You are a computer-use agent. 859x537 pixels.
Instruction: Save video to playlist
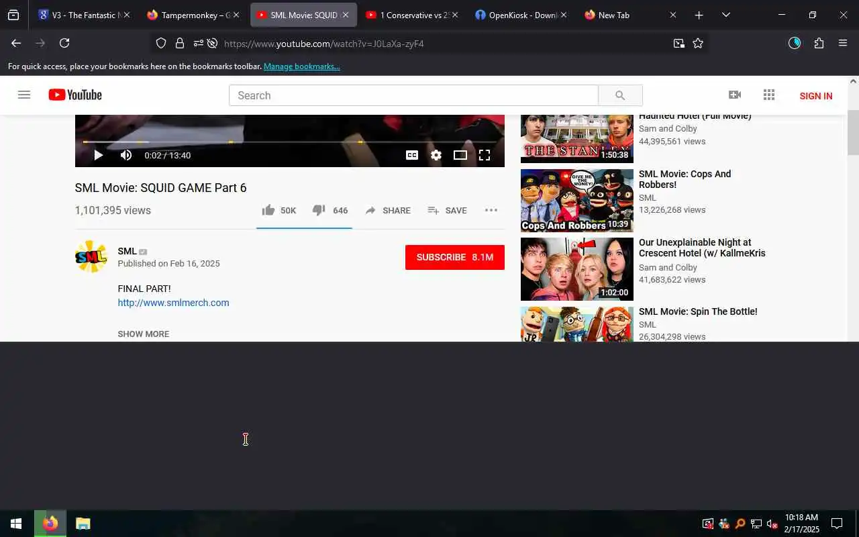click(447, 210)
